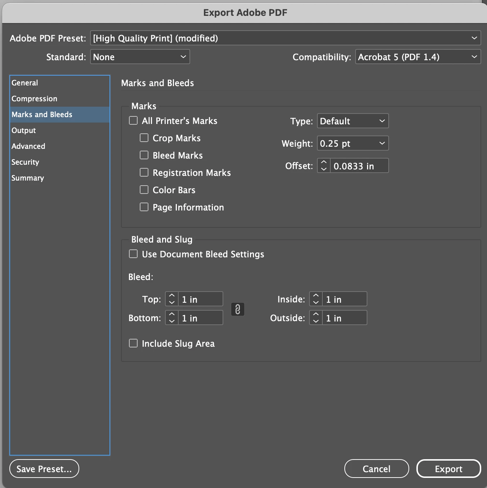
Task: Decrease the Offset value with down arrow
Action: point(323,169)
